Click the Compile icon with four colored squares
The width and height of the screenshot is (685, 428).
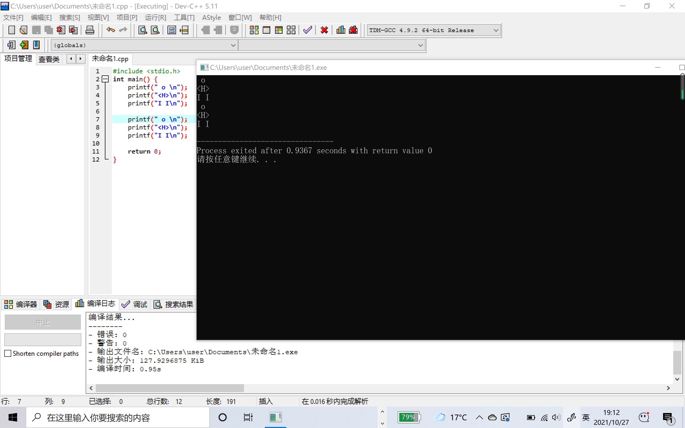(254, 30)
